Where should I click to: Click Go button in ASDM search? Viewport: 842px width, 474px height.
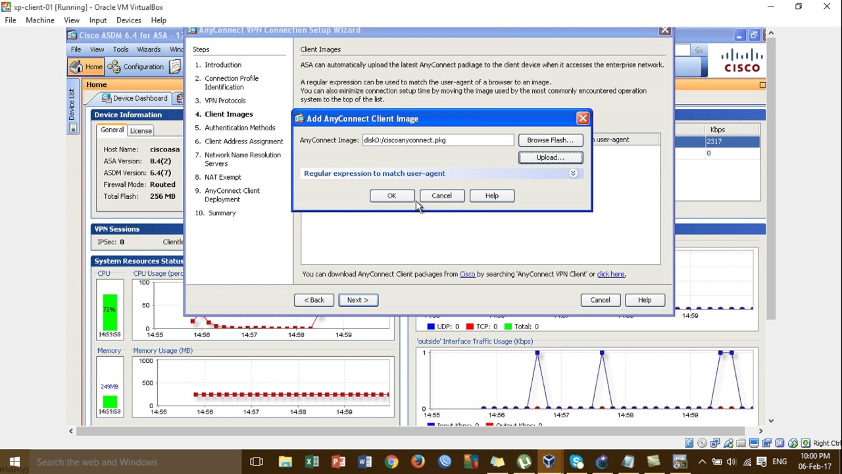tap(699, 50)
